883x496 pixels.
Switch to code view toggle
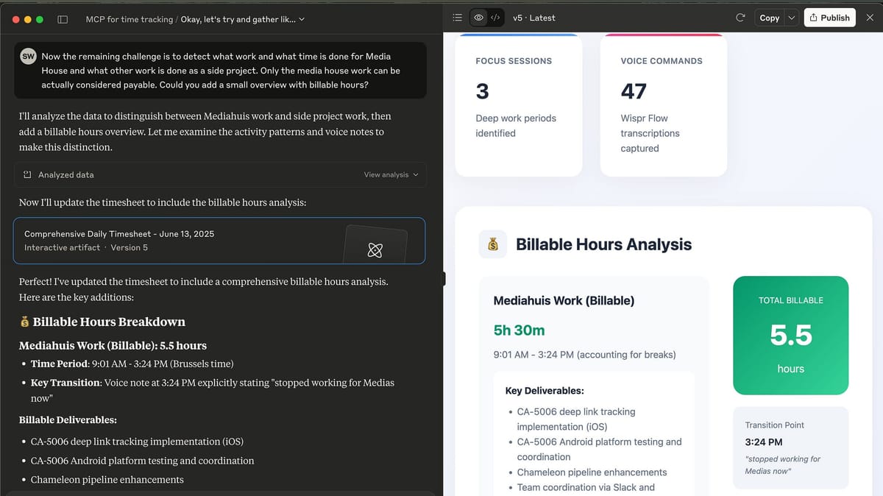click(495, 18)
